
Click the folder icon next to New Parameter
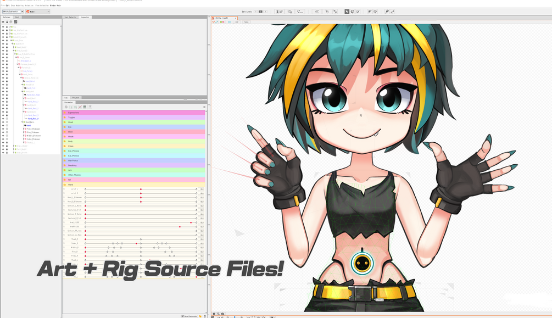pyautogui.click(x=200, y=316)
